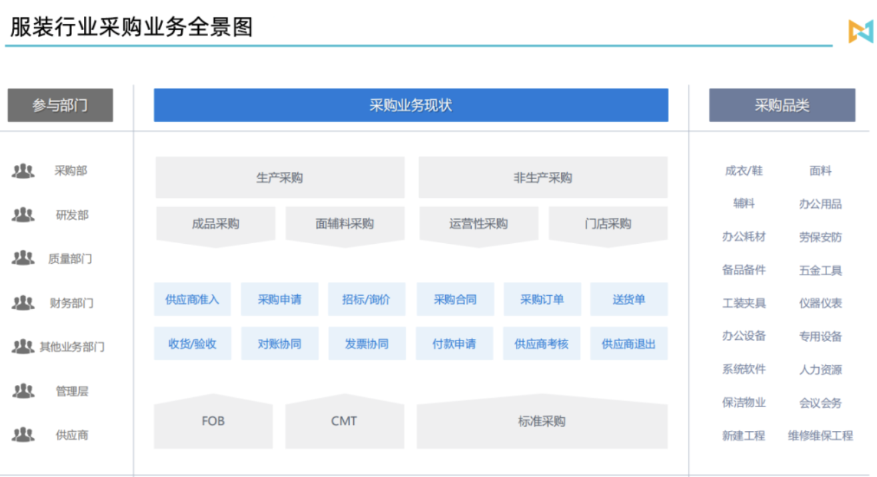
Task: Click the 专用设备 category
Action: (820, 336)
